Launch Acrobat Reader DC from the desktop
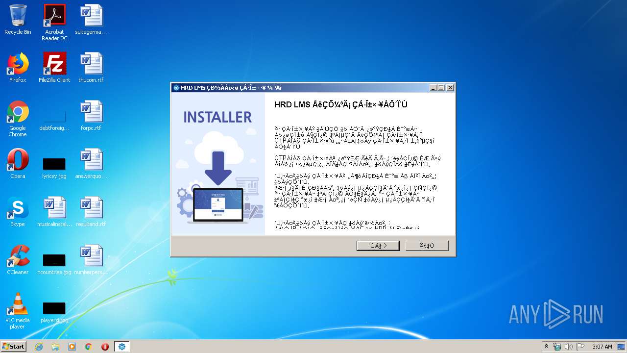The width and height of the screenshot is (627, 353). pos(54,23)
